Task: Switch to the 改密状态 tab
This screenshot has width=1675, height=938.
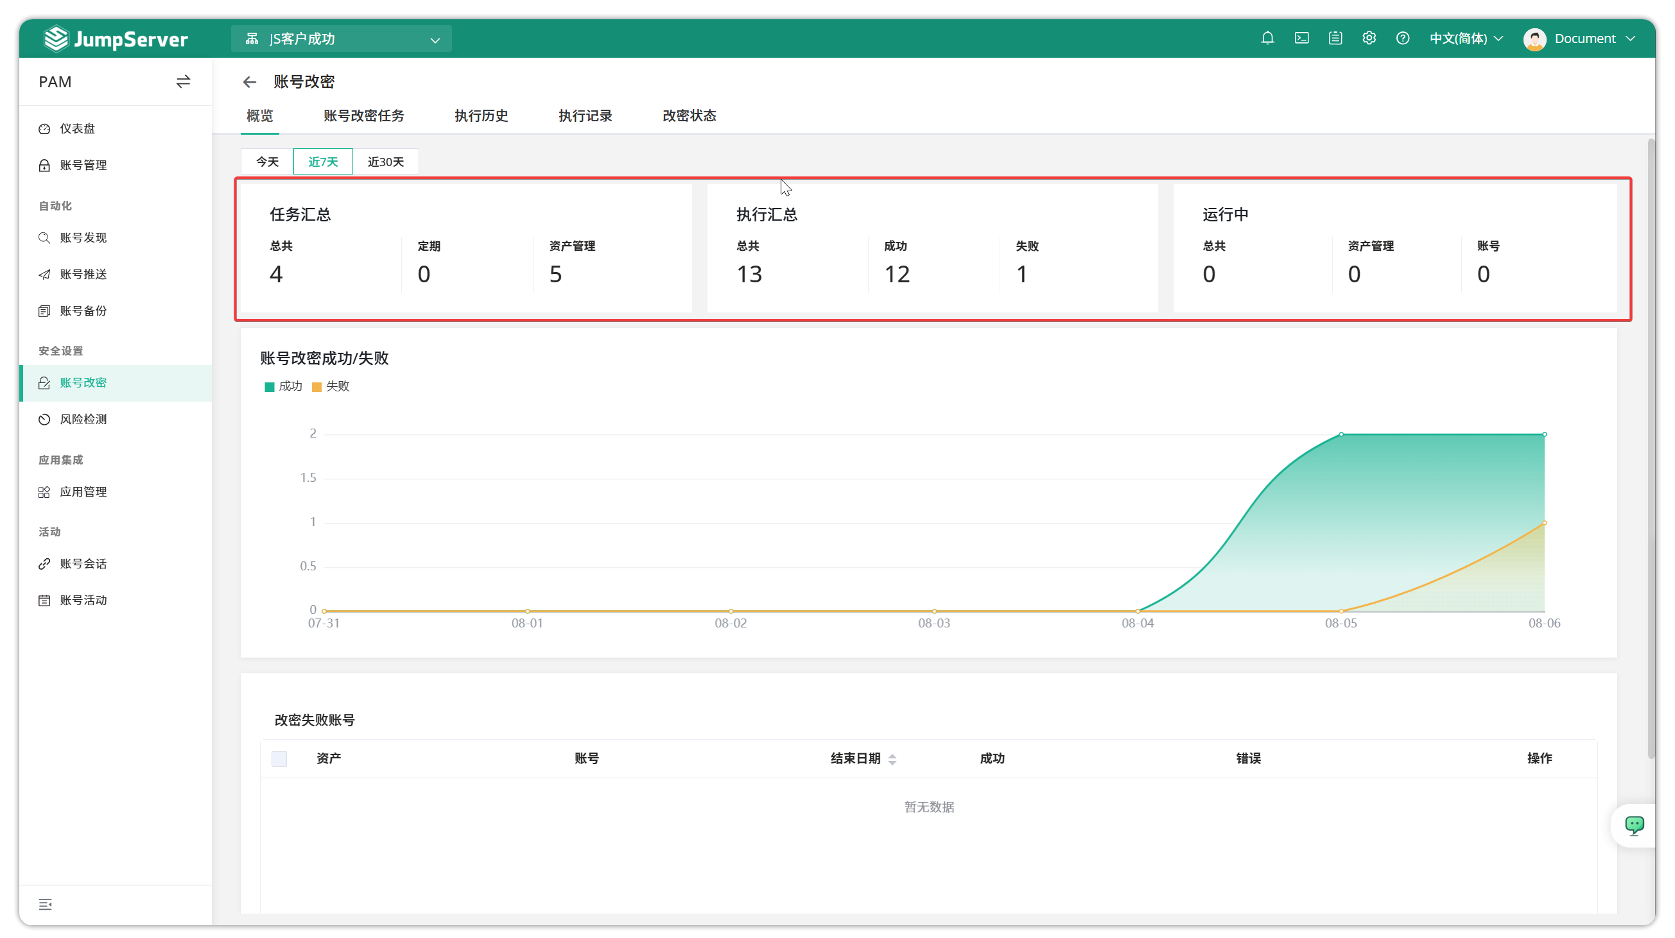Action: click(690, 115)
